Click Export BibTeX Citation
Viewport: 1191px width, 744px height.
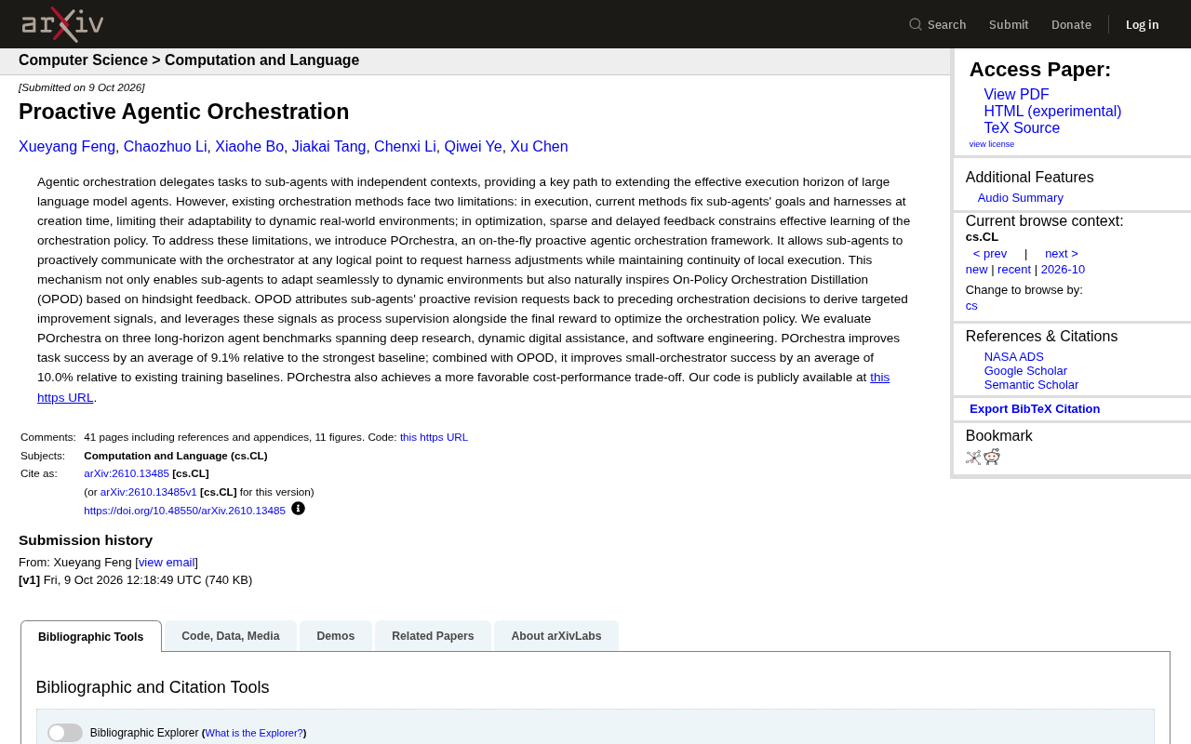pyautogui.click(x=1035, y=409)
